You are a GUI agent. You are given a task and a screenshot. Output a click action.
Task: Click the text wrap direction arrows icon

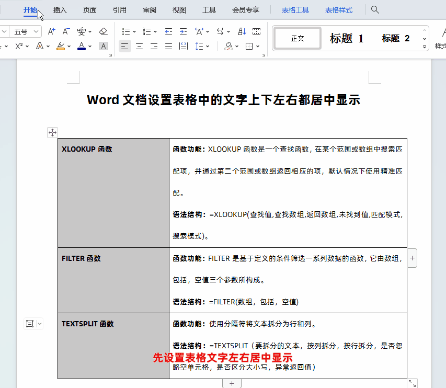click(220, 31)
